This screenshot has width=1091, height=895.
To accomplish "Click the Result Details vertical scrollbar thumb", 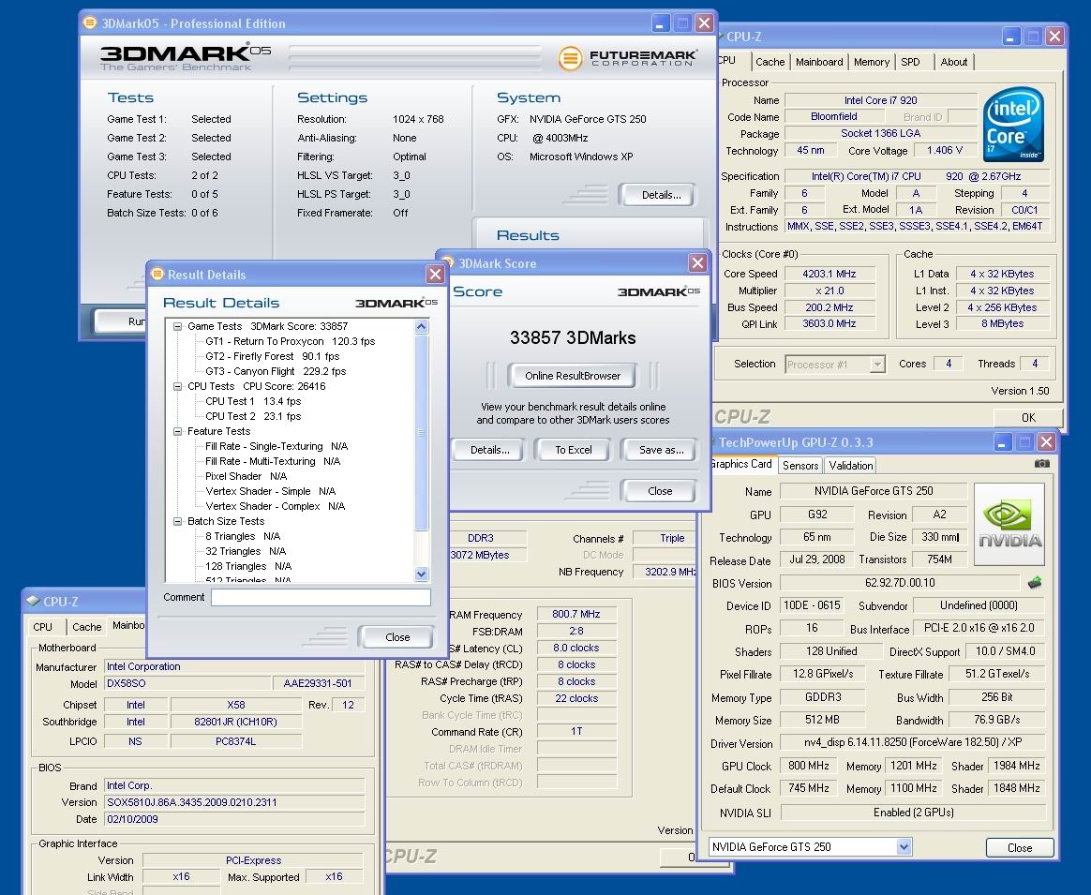I will pyautogui.click(x=421, y=432).
